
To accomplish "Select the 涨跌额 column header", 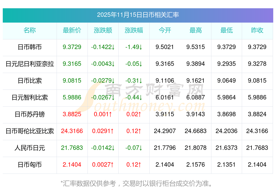I will (103, 30).
